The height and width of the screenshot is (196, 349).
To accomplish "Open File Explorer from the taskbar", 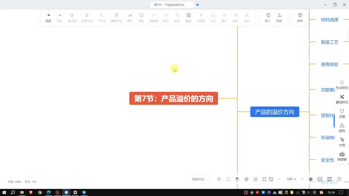I will click(22, 192).
